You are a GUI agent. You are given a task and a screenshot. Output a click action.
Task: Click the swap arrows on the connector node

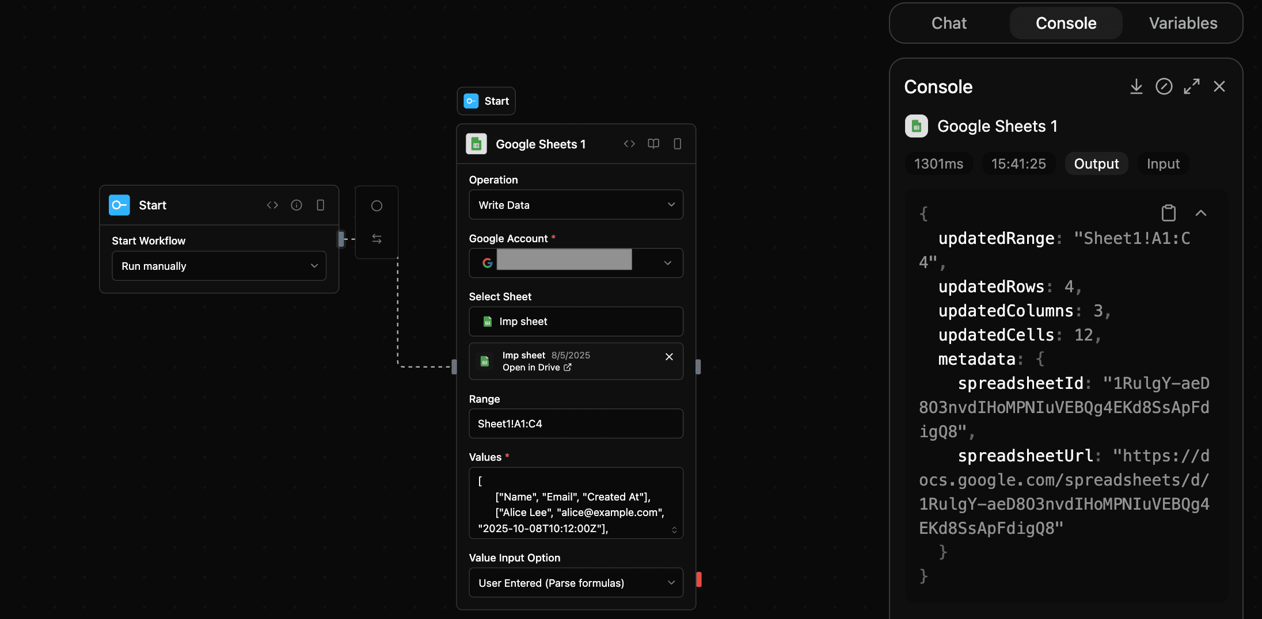(x=377, y=238)
